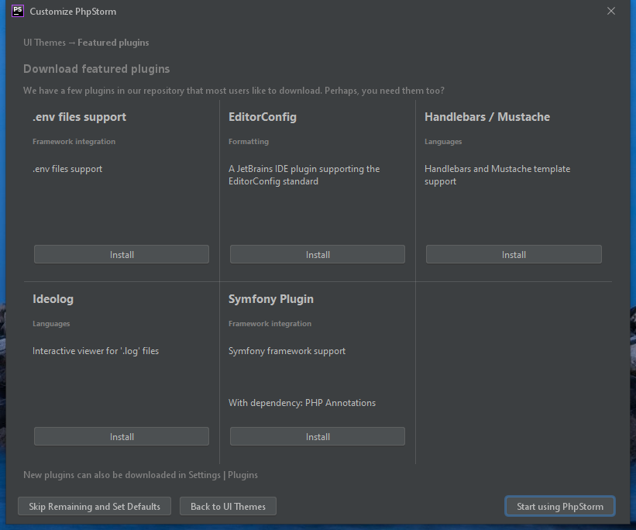Click the 'Download featured plugins' heading
This screenshot has height=530, width=636.
pos(97,69)
